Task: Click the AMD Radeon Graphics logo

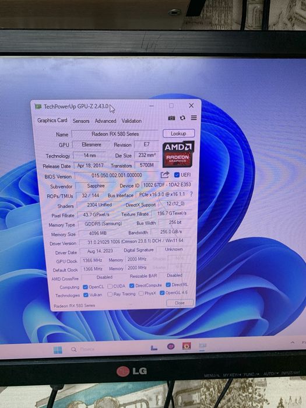Action: (178, 154)
